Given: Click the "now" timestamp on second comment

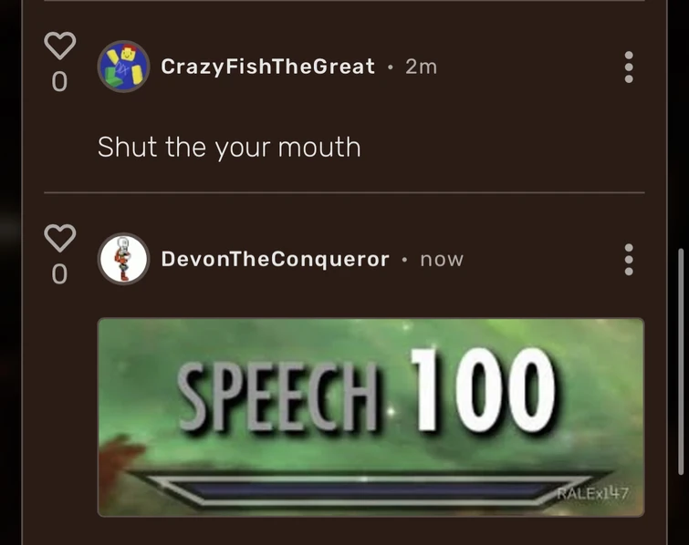Looking at the screenshot, I should coord(442,260).
